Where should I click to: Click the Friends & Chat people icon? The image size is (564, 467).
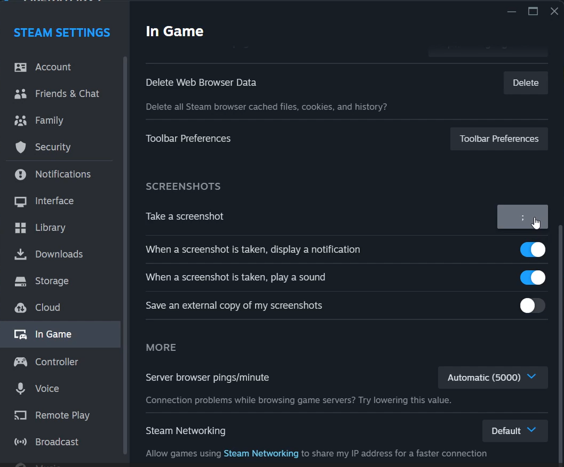20,94
